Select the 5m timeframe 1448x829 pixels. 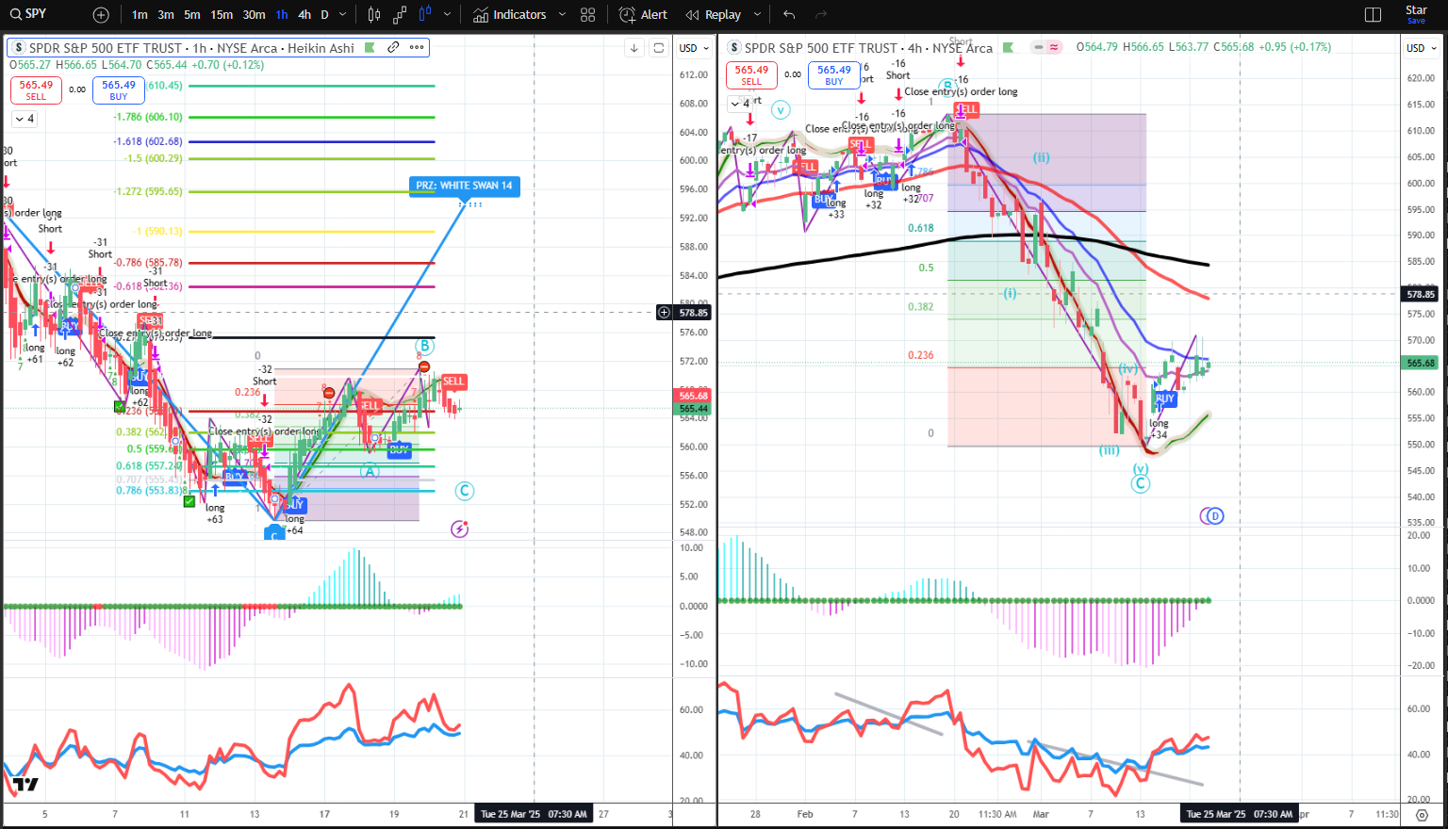pos(192,15)
